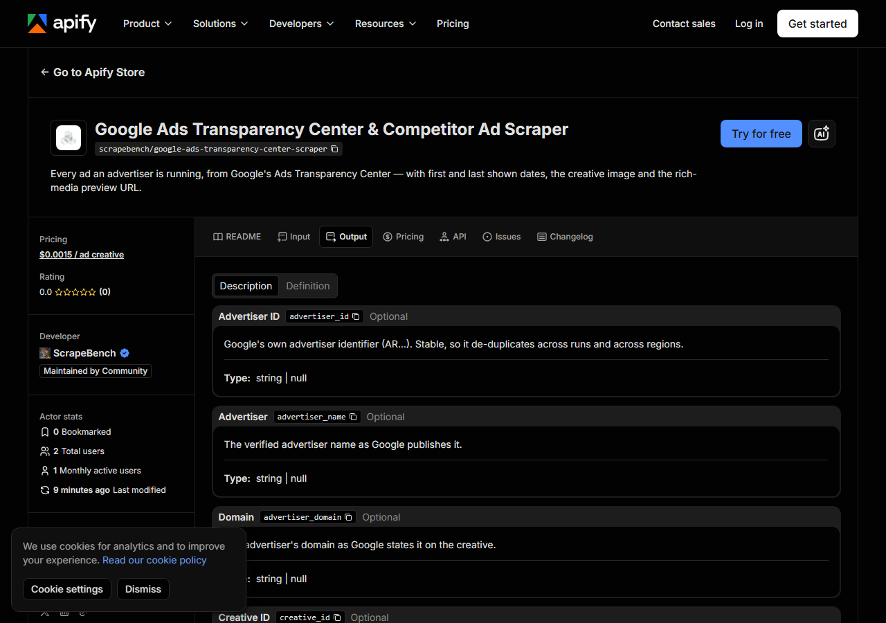Open the Developers dropdown

tap(301, 24)
